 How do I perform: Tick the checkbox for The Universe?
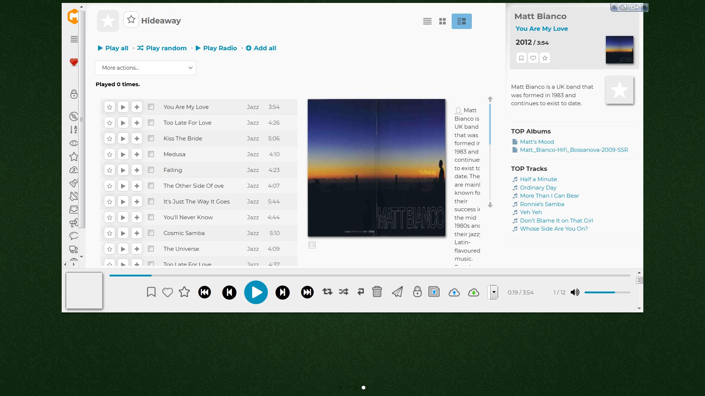point(151,249)
